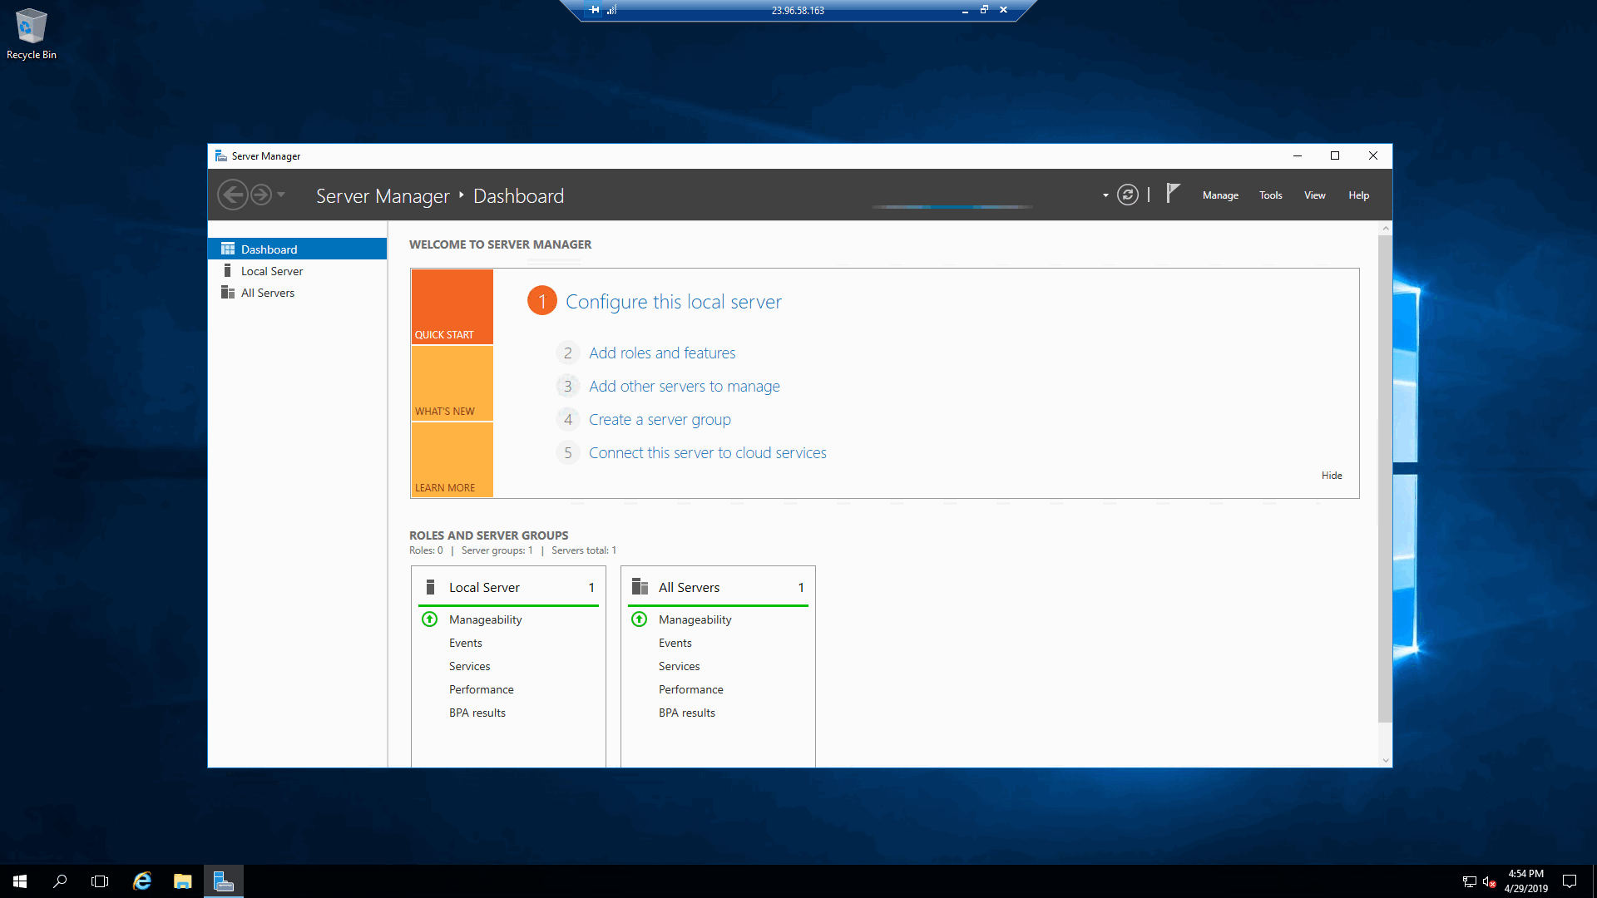This screenshot has width=1597, height=898.
Task: Open the notifications flag
Action: point(1173,193)
